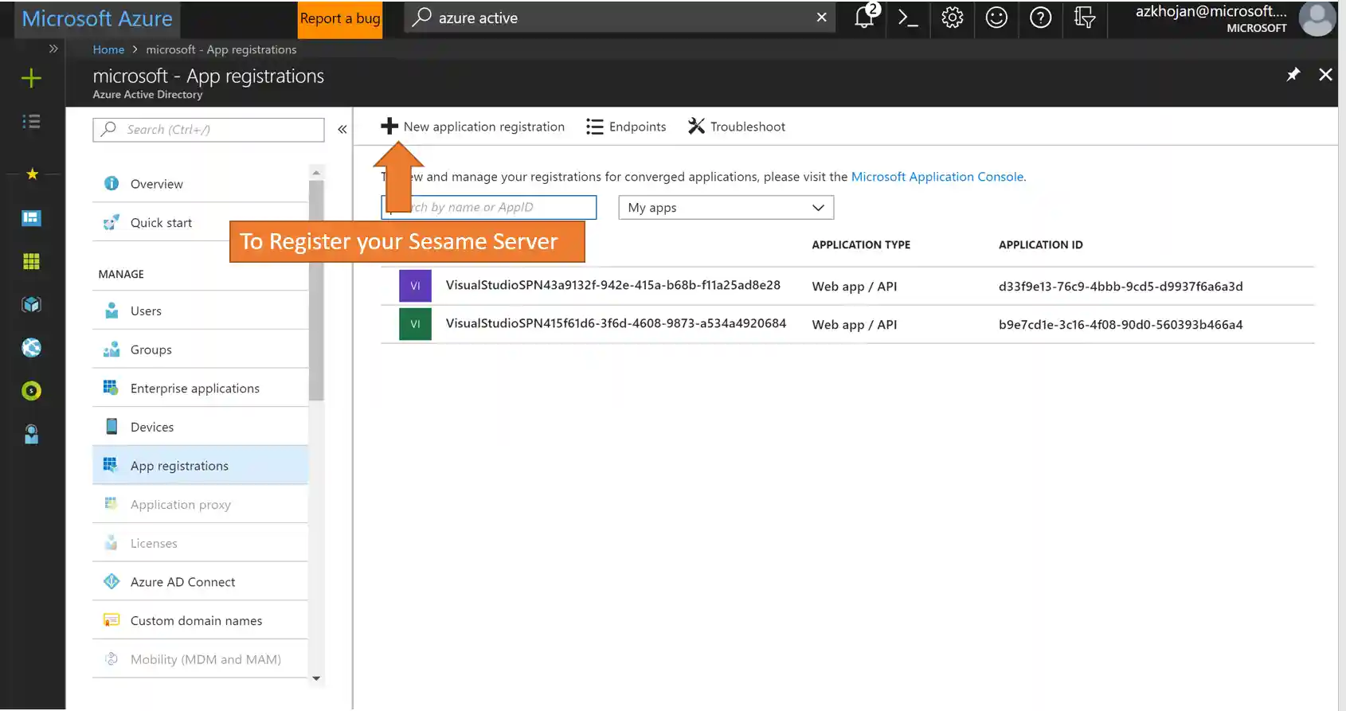Viewport: 1346px width, 711px height.
Task: Open Resource groups cube icon in sidebar
Action: (x=31, y=304)
